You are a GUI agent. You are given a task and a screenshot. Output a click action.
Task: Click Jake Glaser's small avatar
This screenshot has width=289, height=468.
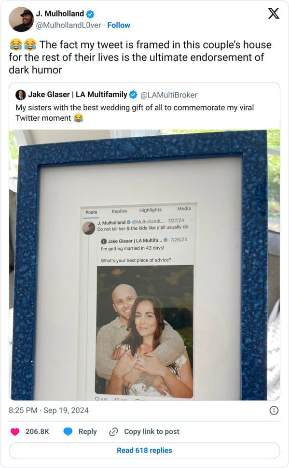pos(21,95)
